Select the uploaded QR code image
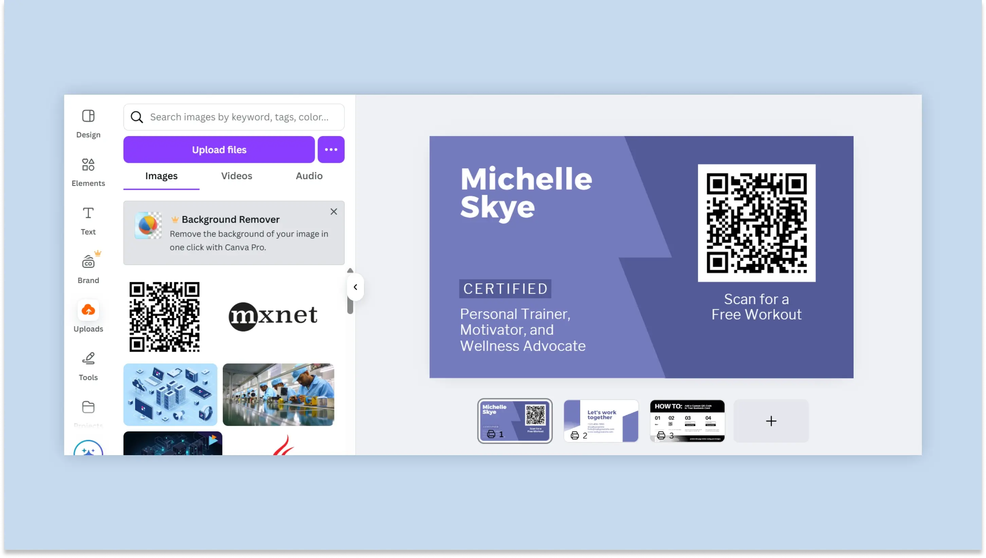The width and height of the screenshot is (986, 558). click(164, 317)
